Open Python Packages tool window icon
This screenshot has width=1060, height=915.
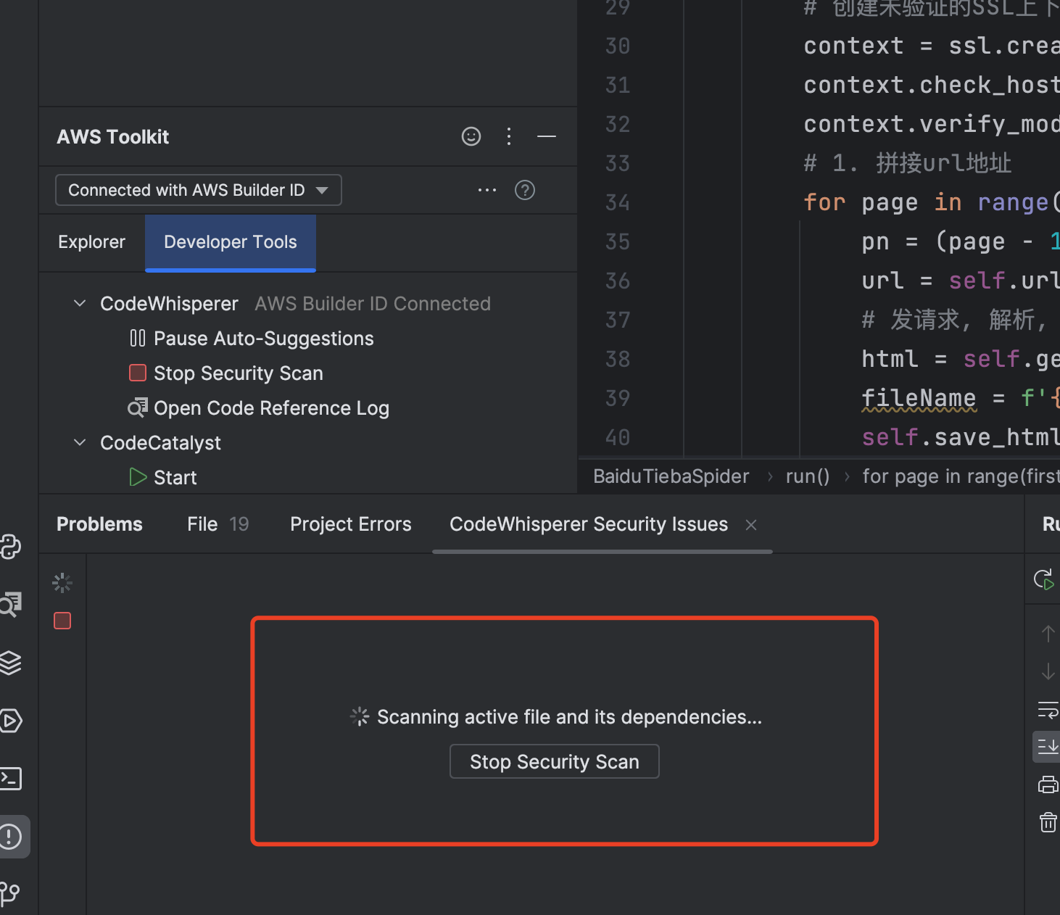click(10, 547)
